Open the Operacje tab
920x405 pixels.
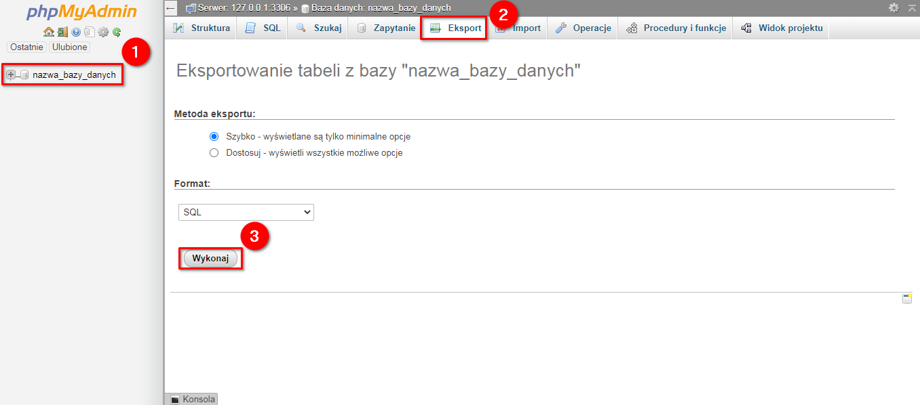pos(583,28)
